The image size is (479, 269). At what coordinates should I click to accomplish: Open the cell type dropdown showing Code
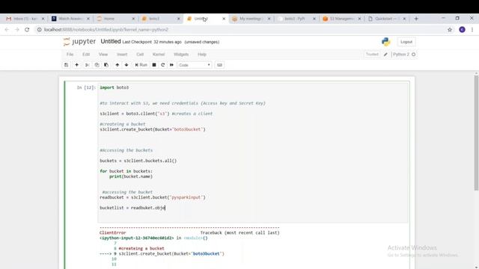[x=195, y=65]
